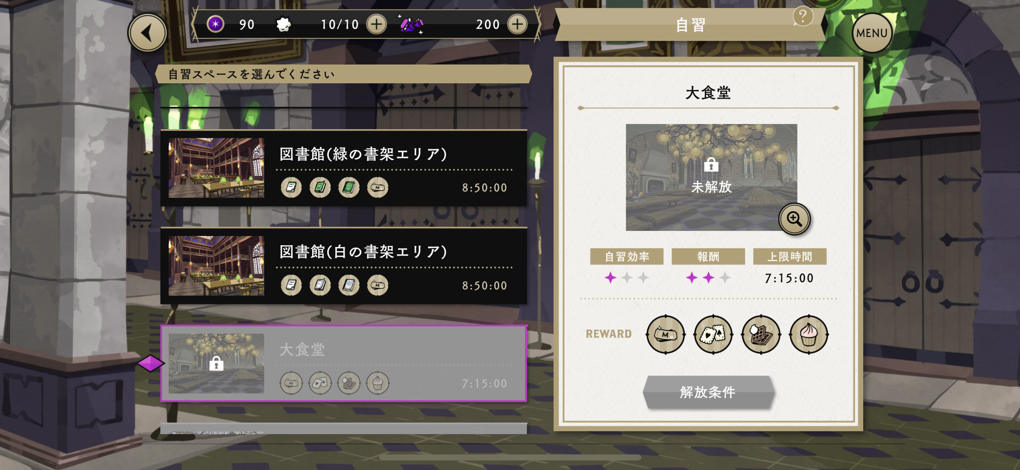Tap the partially visible fourth list entry
The width and height of the screenshot is (1020, 470).
coord(344,428)
